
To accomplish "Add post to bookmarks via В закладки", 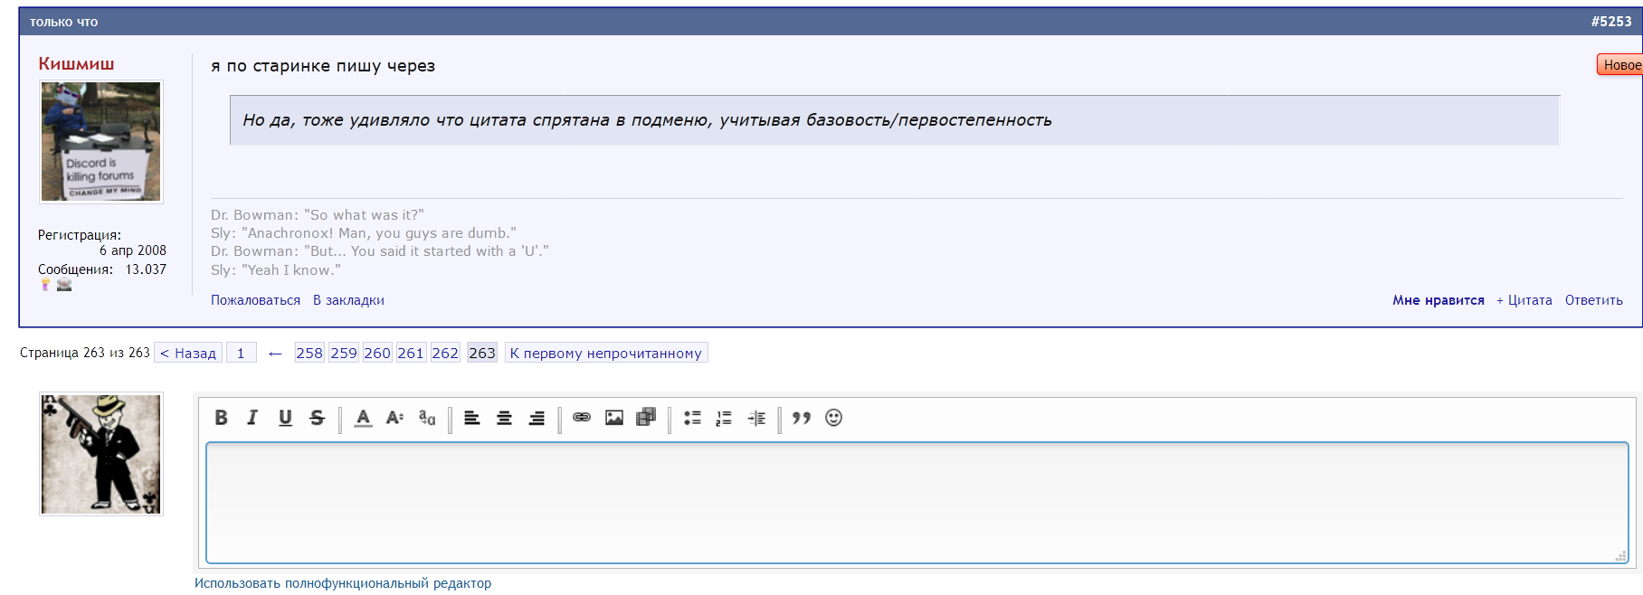I will coord(348,300).
